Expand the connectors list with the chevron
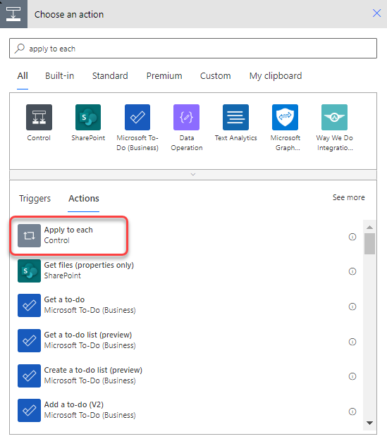Viewport: 387px width, 446px height. click(193, 174)
